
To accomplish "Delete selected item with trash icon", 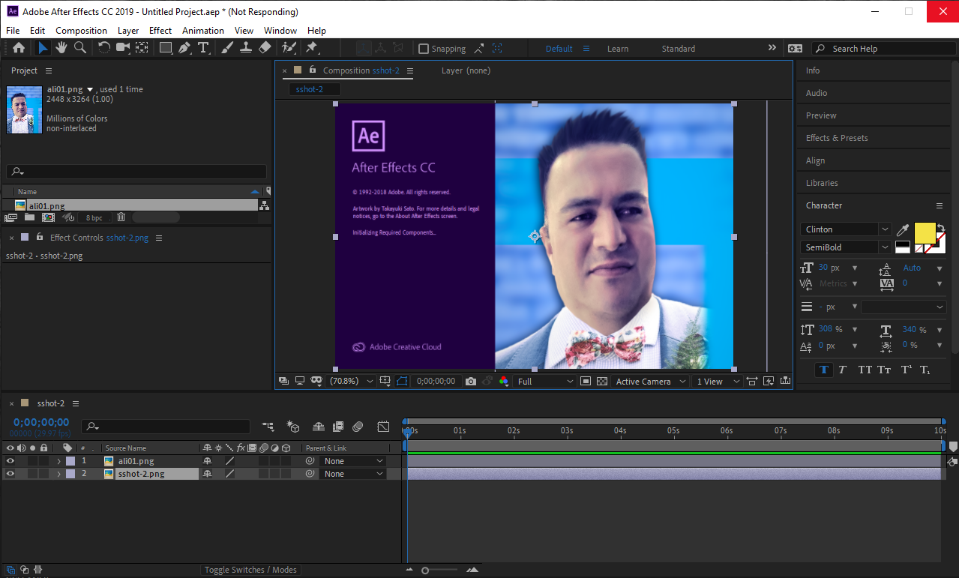I will (x=121, y=217).
